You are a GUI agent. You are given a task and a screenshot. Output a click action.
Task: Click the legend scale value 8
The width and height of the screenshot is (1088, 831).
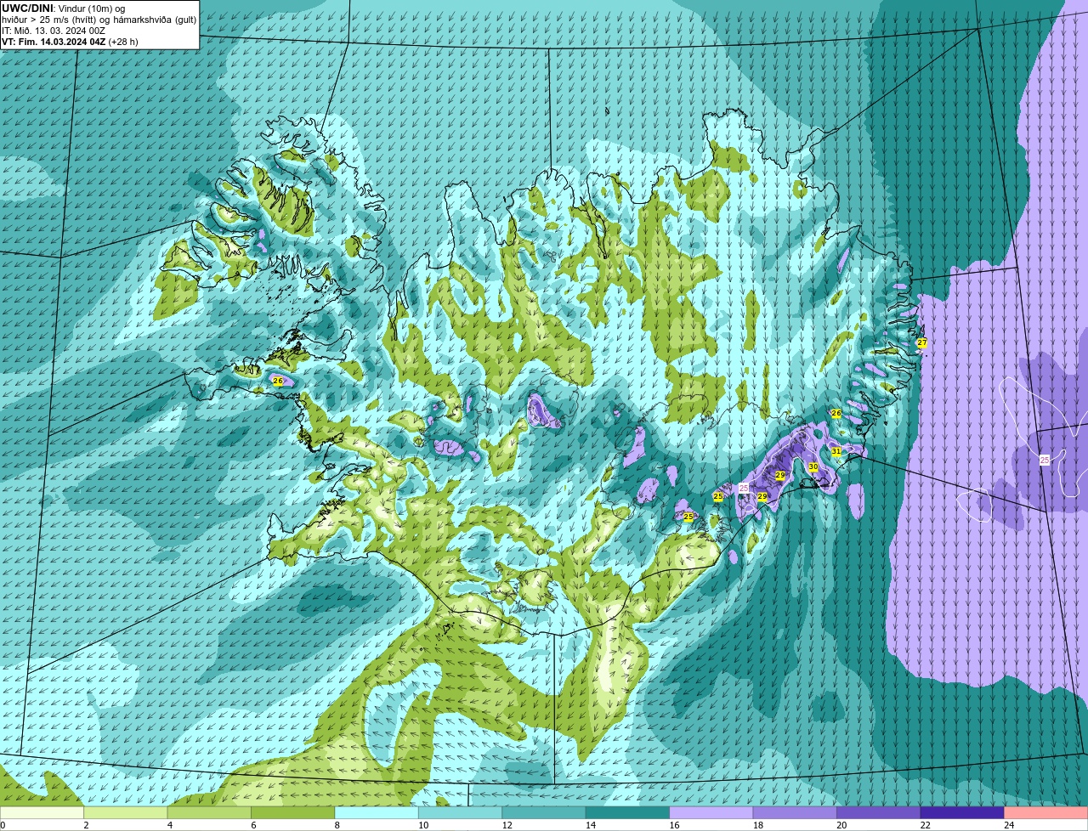coord(337,825)
